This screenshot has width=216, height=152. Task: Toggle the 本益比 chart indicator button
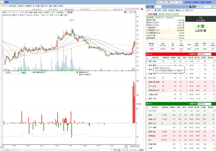pos(40,12)
